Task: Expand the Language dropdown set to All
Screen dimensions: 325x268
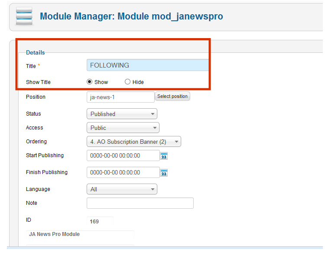Action: (122, 189)
